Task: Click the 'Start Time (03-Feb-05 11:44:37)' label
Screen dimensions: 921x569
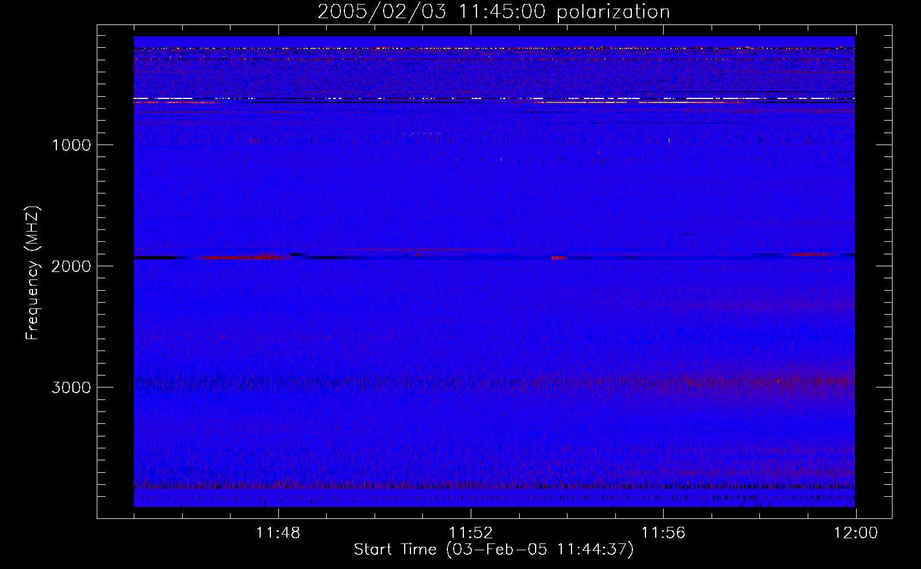Action: coord(494,550)
